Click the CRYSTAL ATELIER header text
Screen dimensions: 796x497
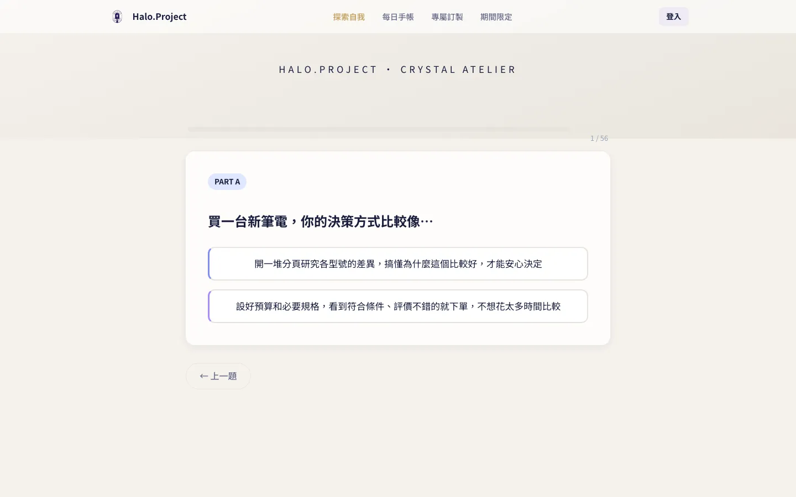458,70
